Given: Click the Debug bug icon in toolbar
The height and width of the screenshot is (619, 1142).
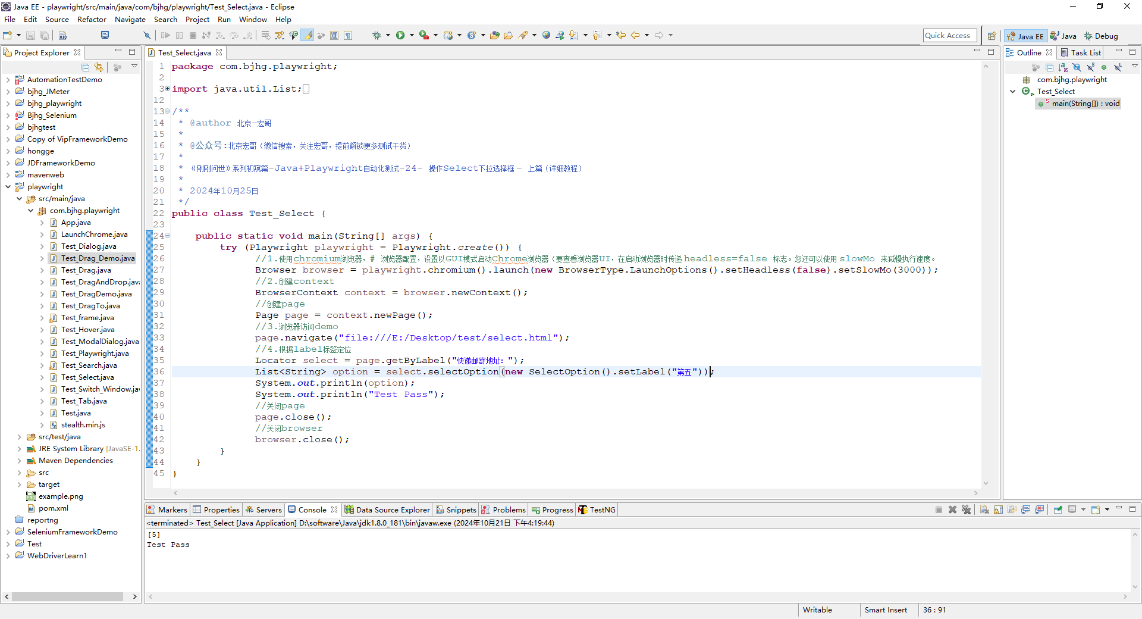Looking at the screenshot, I should (x=377, y=35).
